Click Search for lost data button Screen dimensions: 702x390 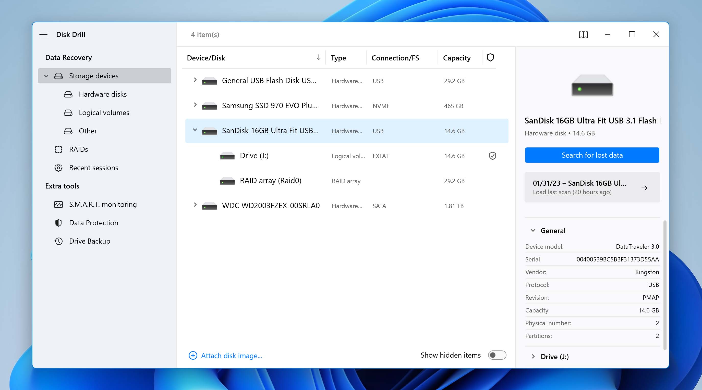point(592,155)
